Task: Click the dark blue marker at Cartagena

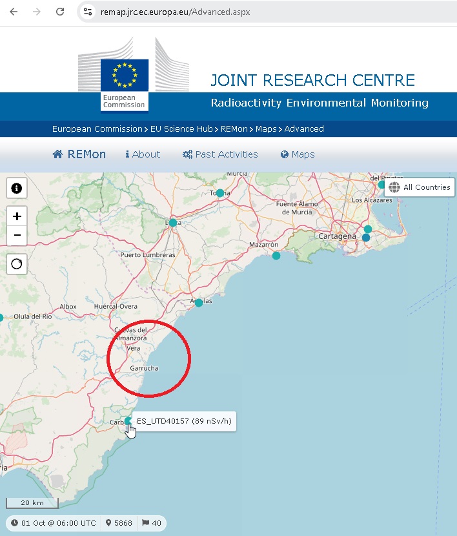Action: click(x=366, y=237)
